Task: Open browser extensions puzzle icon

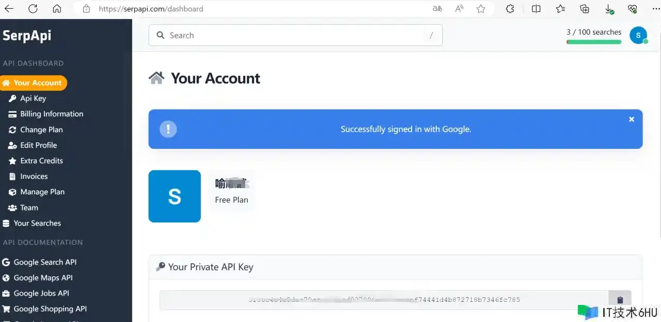Action: (x=510, y=9)
